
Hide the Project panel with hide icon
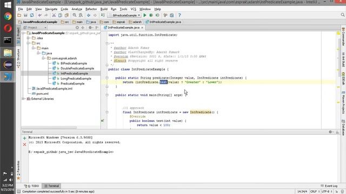click(97, 27)
